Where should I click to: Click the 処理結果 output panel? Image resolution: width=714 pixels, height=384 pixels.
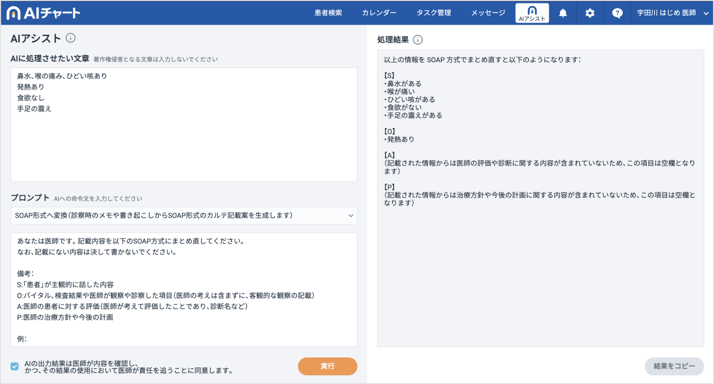click(x=540, y=198)
